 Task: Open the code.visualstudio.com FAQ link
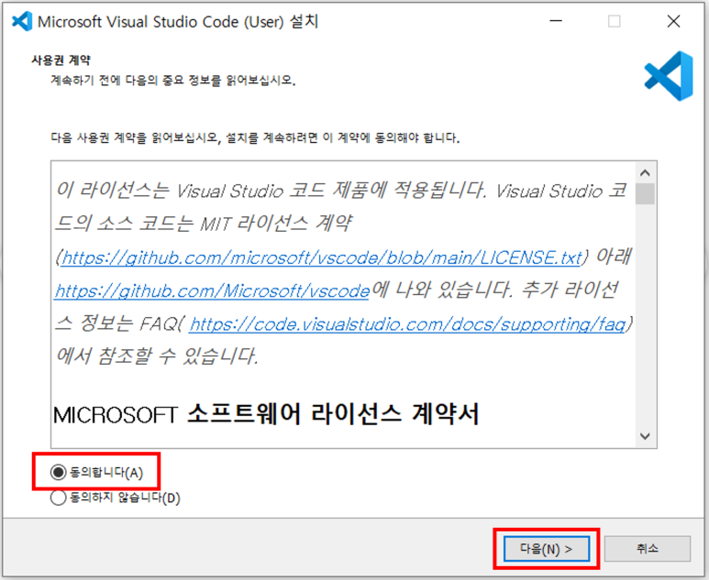[407, 323]
